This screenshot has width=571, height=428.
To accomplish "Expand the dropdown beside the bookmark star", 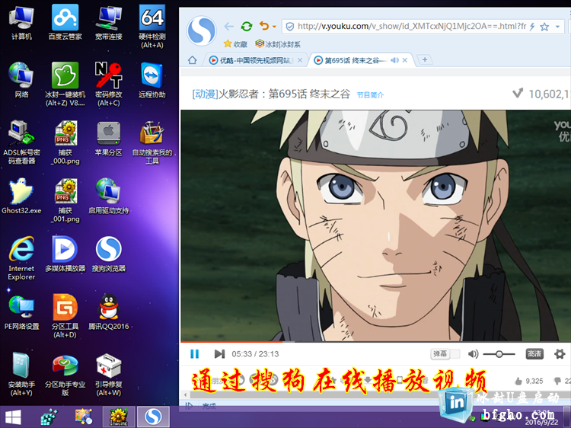I will [557, 27].
